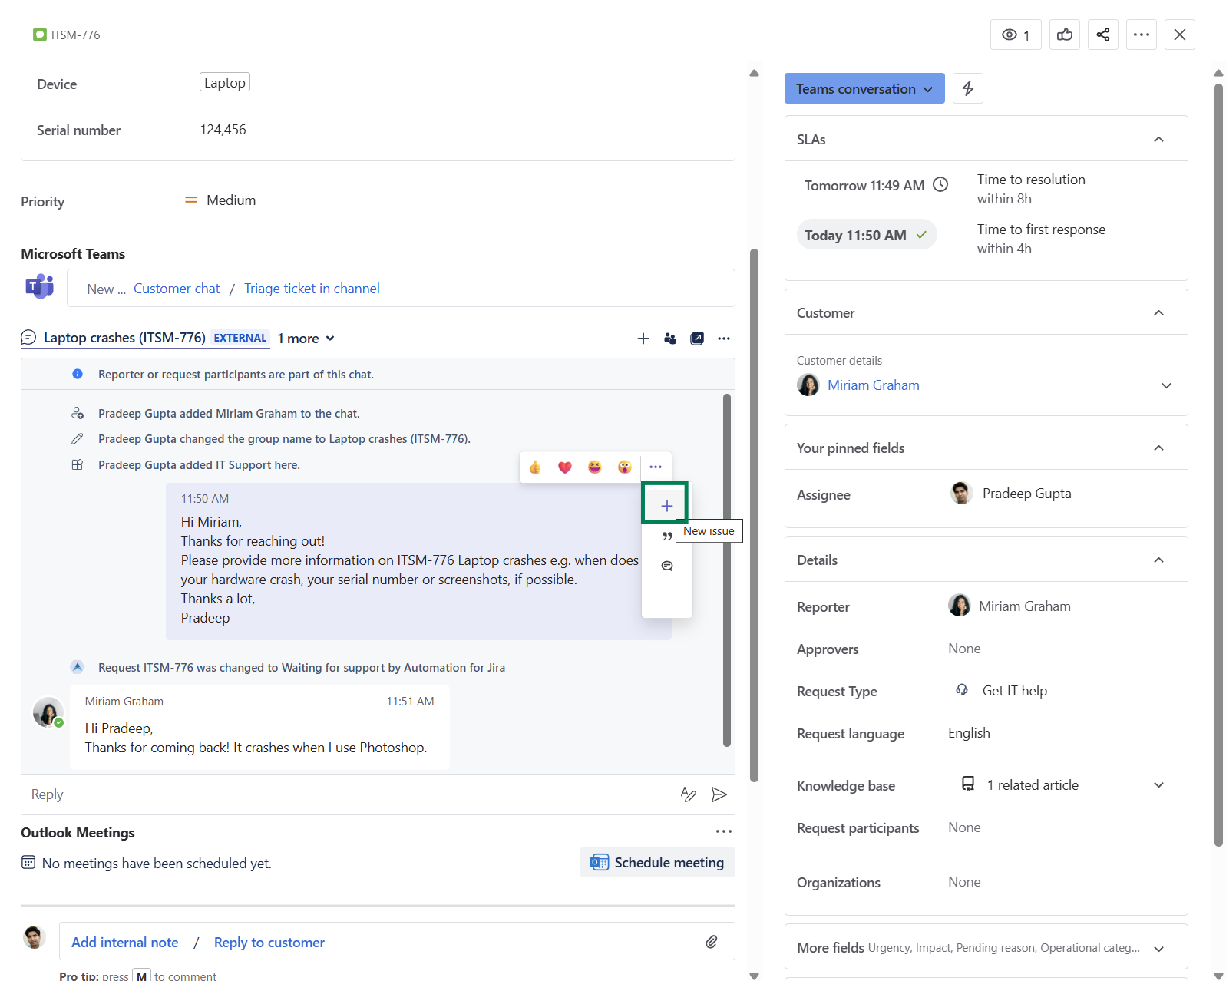Collapse the SLAs section
The width and height of the screenshot is (1226, 981).
coord(1158,140)
